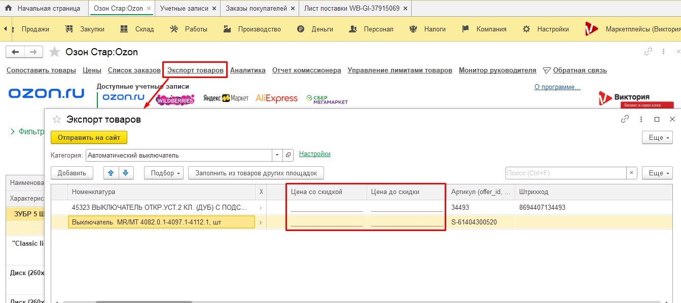Move the selected row down
Image resolution: width=681 pixels, height=303 pixels.
[125, 173]
